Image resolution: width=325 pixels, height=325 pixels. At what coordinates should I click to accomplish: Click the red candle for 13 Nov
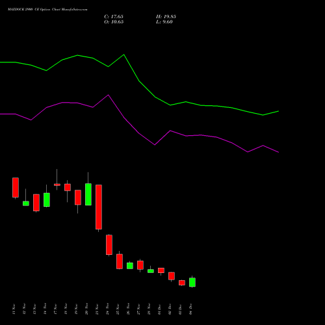[x=36, y=203]
